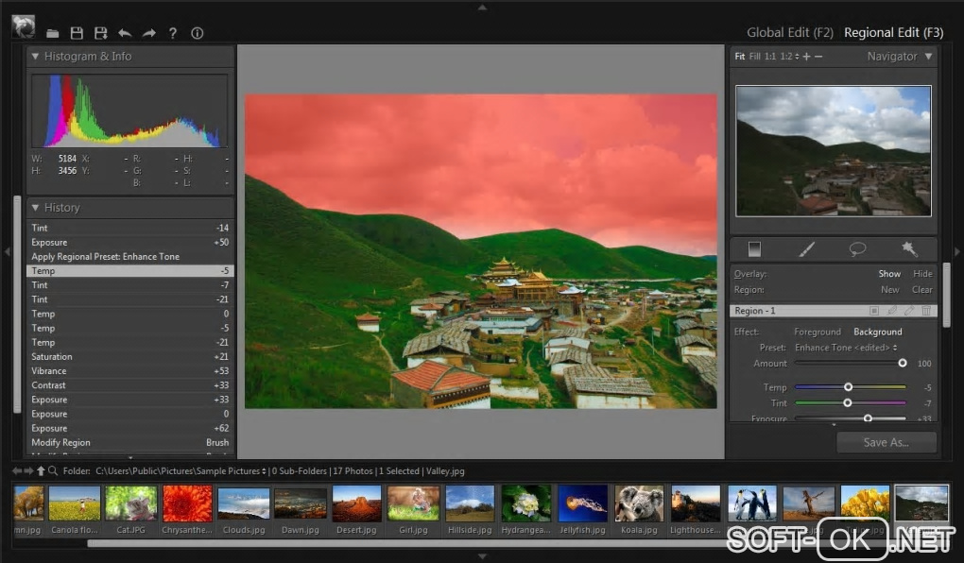Collapse the top toolbar with the up arrow
The width and height of the screenshot is (964, 563).
click(482, 8)
